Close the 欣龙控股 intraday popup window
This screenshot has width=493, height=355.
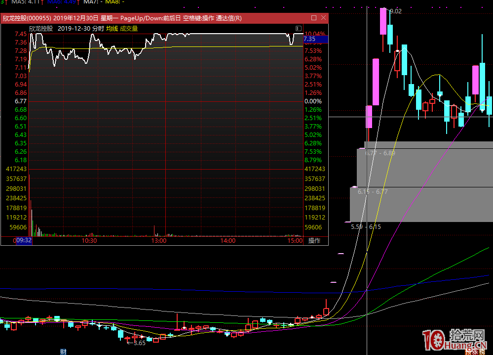click(x=323, y=18)
